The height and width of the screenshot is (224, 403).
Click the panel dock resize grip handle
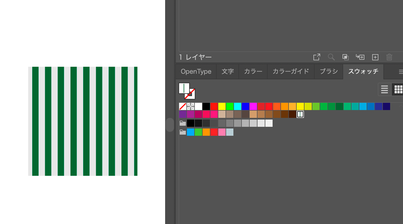170,125
